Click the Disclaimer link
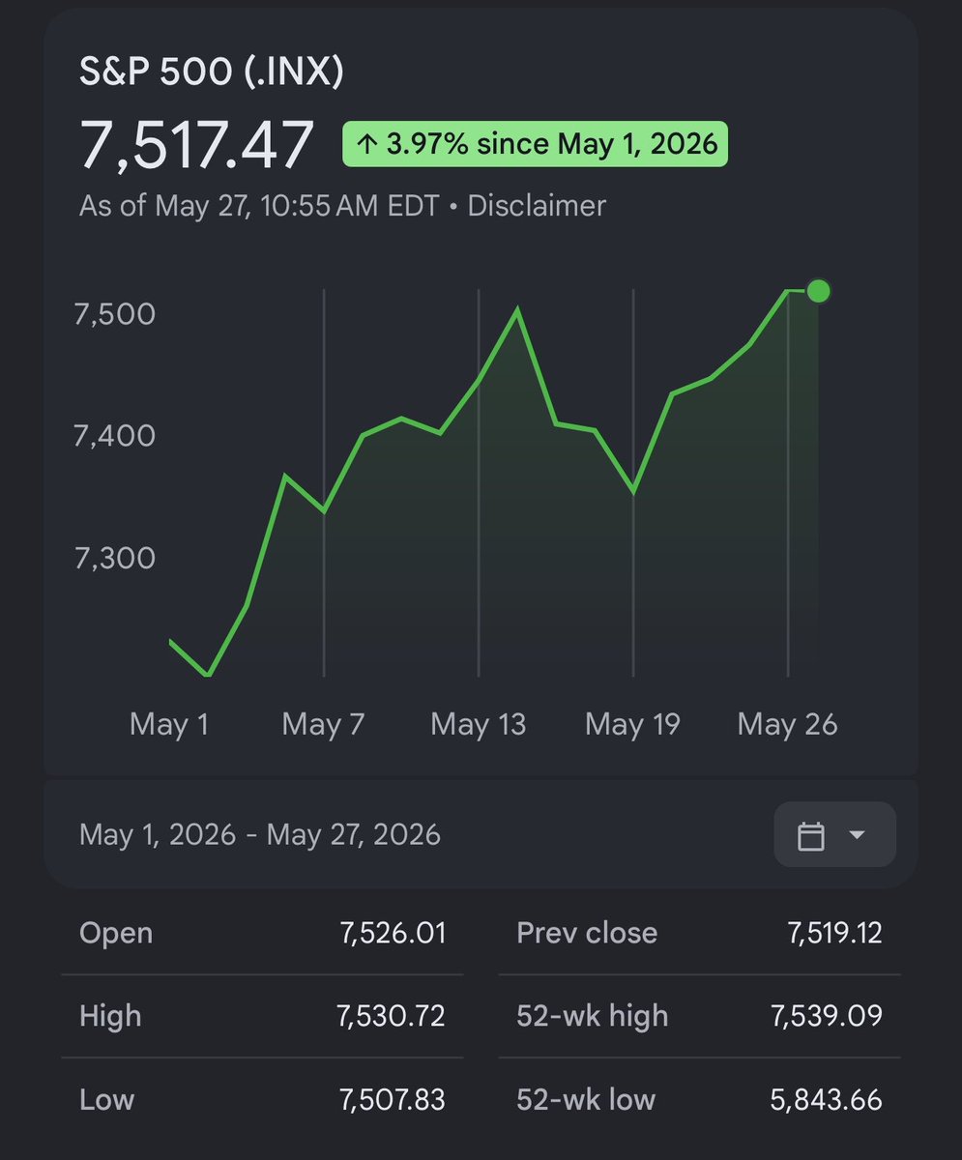Viewport: 962px width, 1160px height. click(537, 206)
